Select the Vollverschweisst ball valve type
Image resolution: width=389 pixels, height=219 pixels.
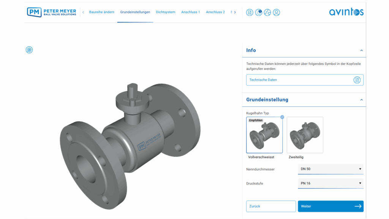point(264,135)
